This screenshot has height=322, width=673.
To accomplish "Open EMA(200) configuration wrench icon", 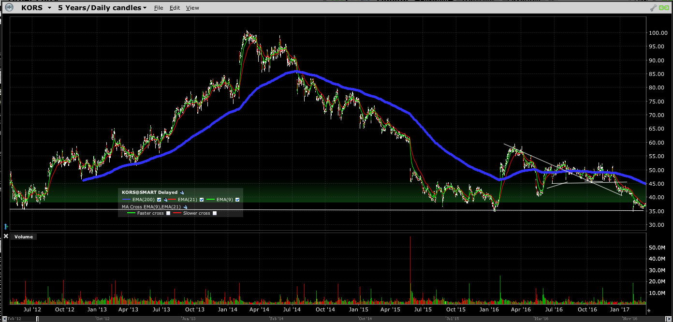I will [x=166, y=200].
